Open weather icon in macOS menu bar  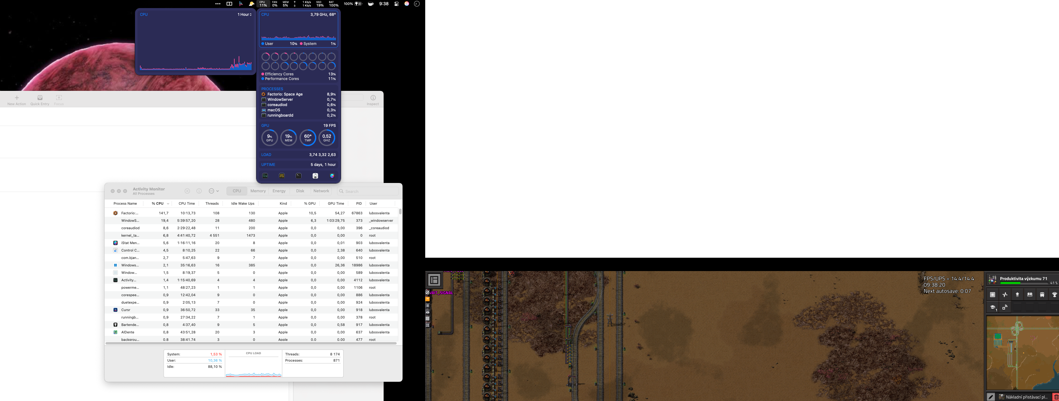[252, 4]
